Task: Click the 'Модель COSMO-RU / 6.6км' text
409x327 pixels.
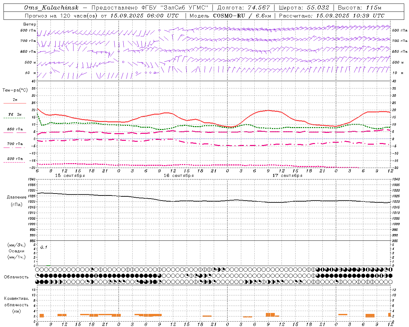Action: (230, 16)
